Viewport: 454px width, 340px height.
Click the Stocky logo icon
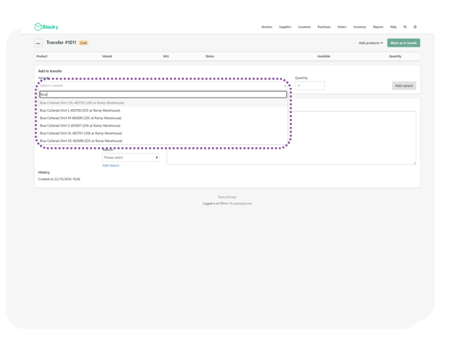(38, 27)
